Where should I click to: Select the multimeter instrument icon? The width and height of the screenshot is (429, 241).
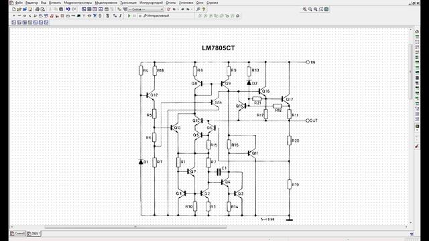417,31
